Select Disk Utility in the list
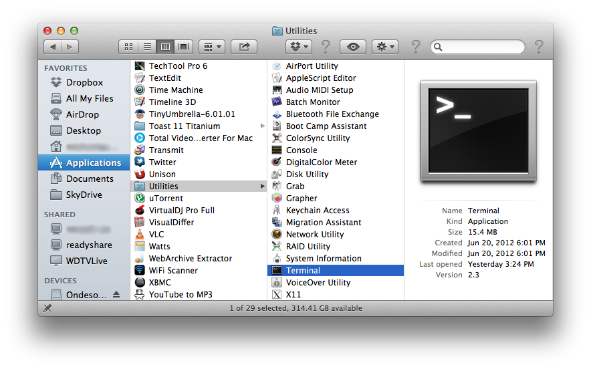 click(x=307, y=174)
